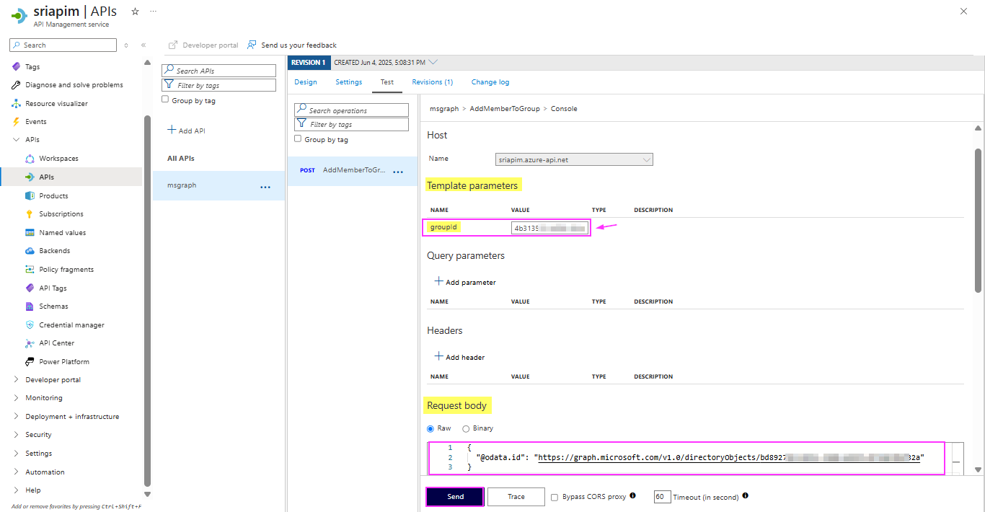Select the APIs arrow icon in sidebar

pos(30,177)
